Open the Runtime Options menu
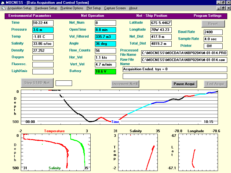Viewport: 231px width, 173px height. tap(72, 8)
